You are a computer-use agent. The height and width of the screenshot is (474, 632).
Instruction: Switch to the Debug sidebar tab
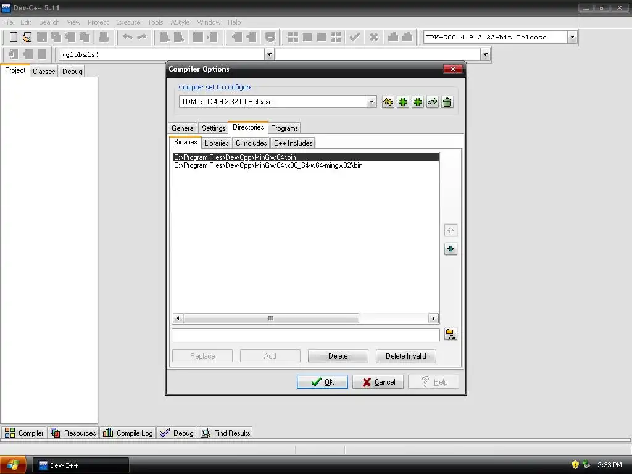click(72, 72)
